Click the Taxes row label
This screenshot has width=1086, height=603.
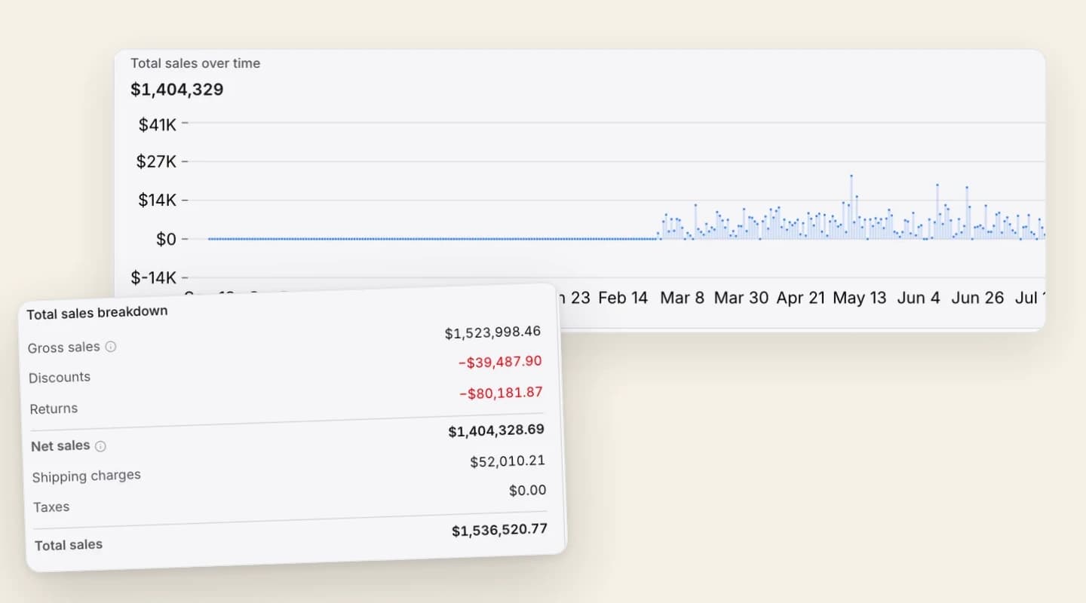click(51, 507)
